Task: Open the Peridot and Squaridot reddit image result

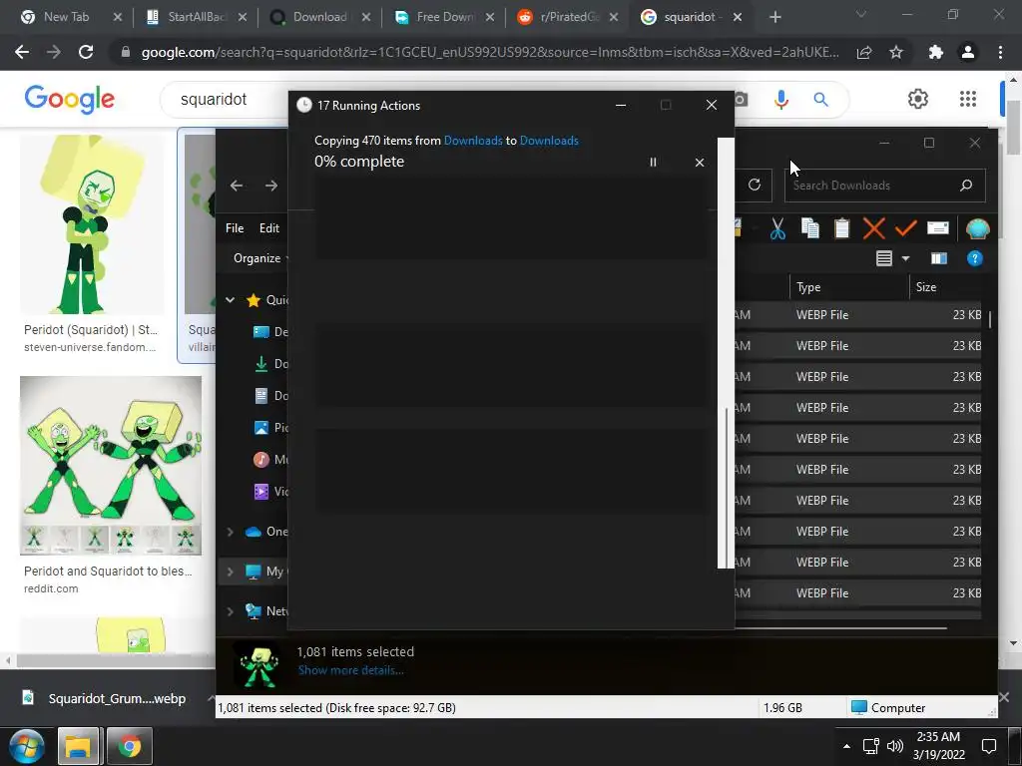Action: tap(111, 465)
